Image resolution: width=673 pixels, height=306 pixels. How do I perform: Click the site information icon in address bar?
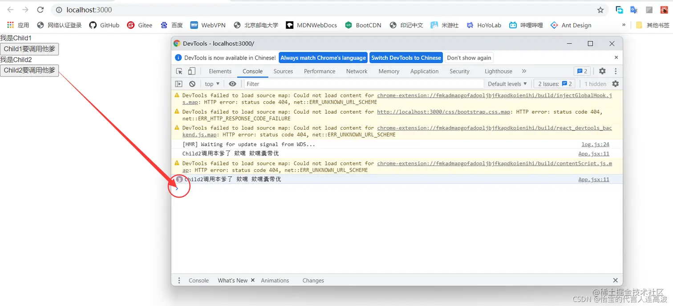click(59, 10)
